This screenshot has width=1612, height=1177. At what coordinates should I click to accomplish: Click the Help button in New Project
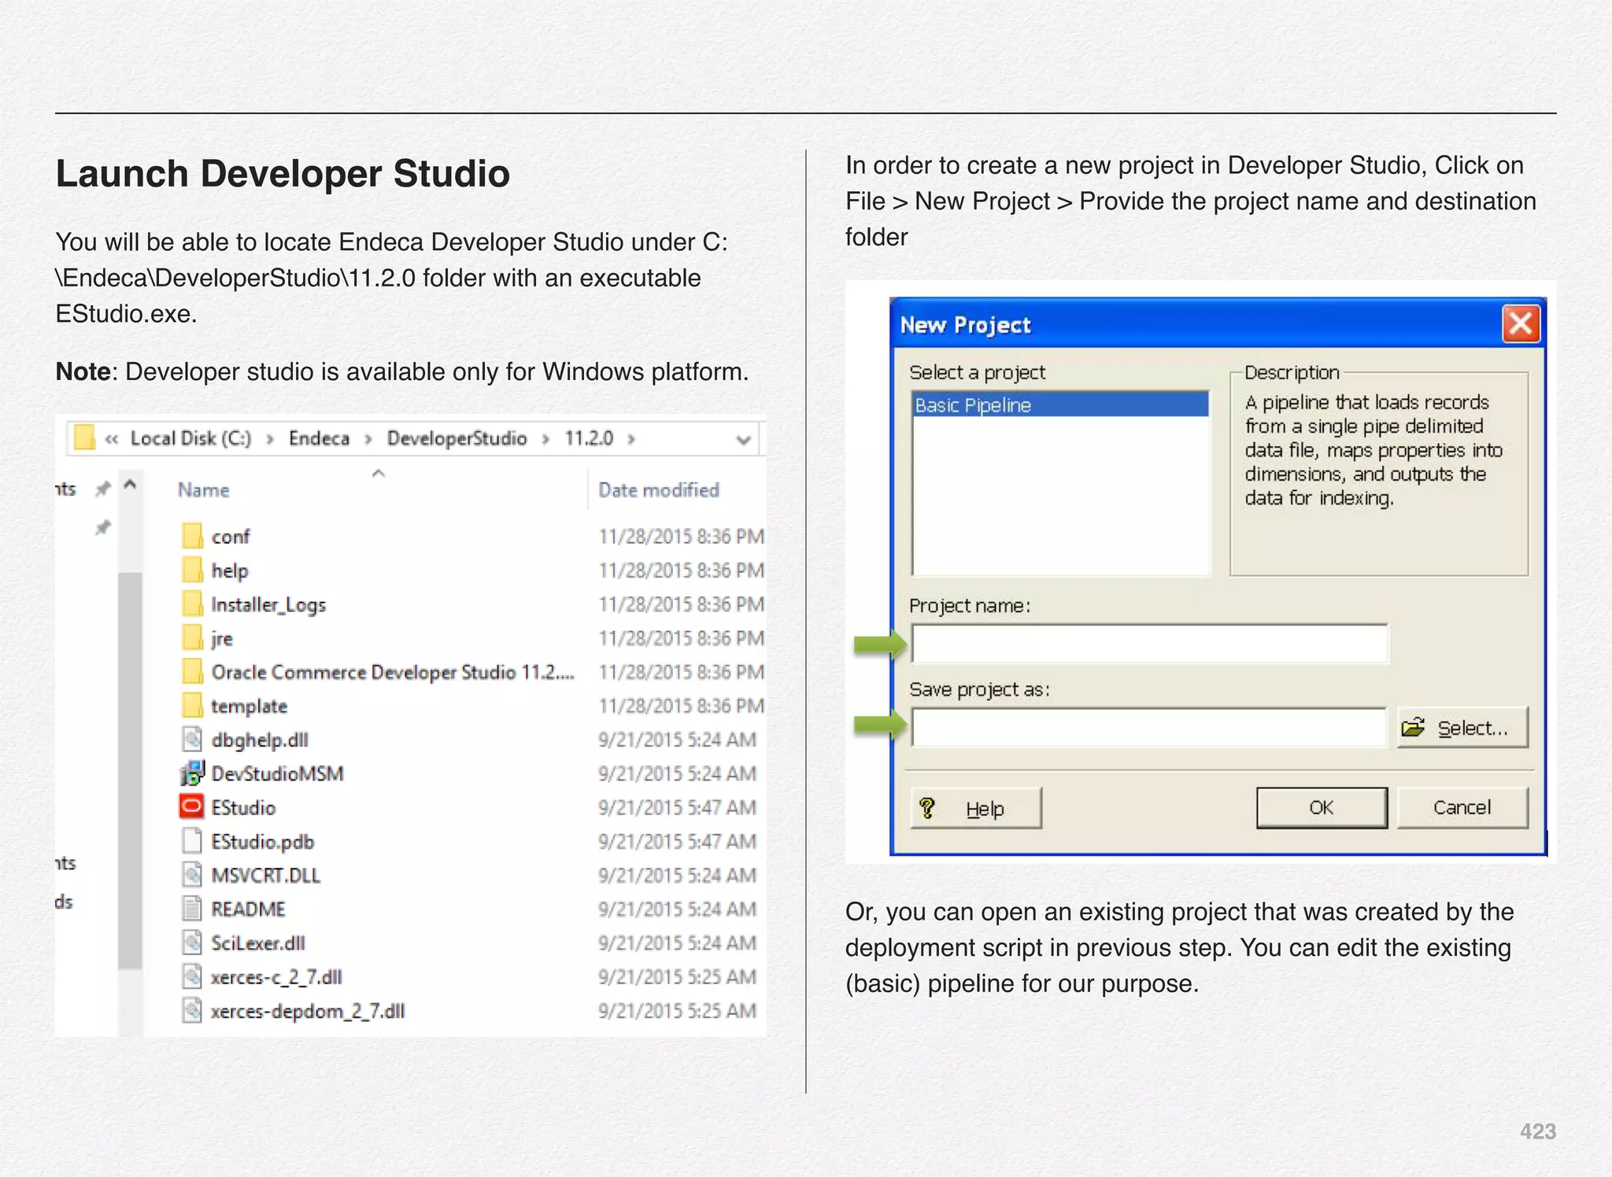(976, 808)
